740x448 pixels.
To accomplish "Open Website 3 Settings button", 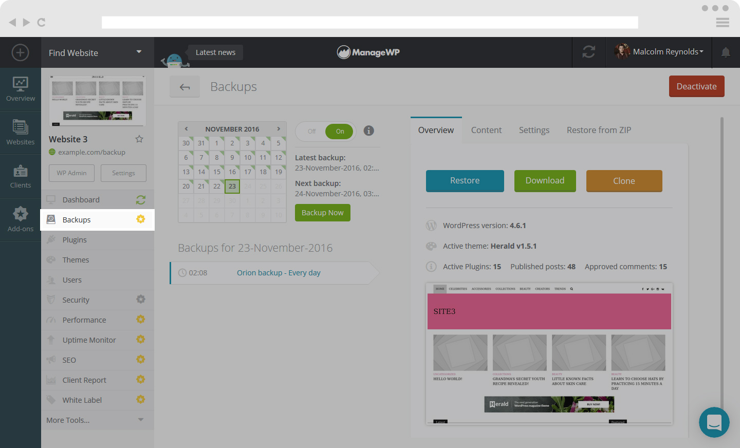I will pyautogui.click(x=123, y=173).
